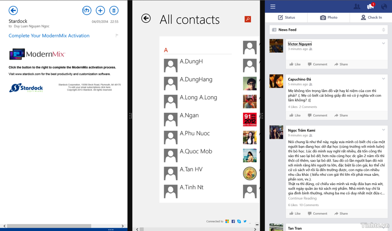
Task: Open the Facebook hamburger menu
Action: click(x=273, y=6)
